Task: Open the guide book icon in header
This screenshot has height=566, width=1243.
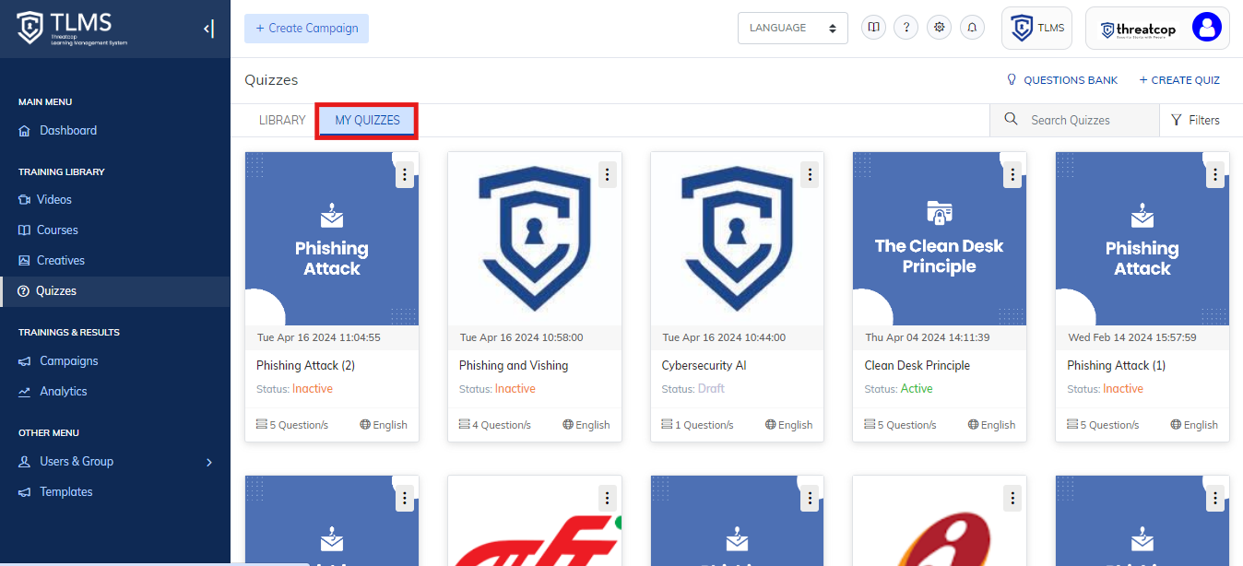Action: [873, 28]
